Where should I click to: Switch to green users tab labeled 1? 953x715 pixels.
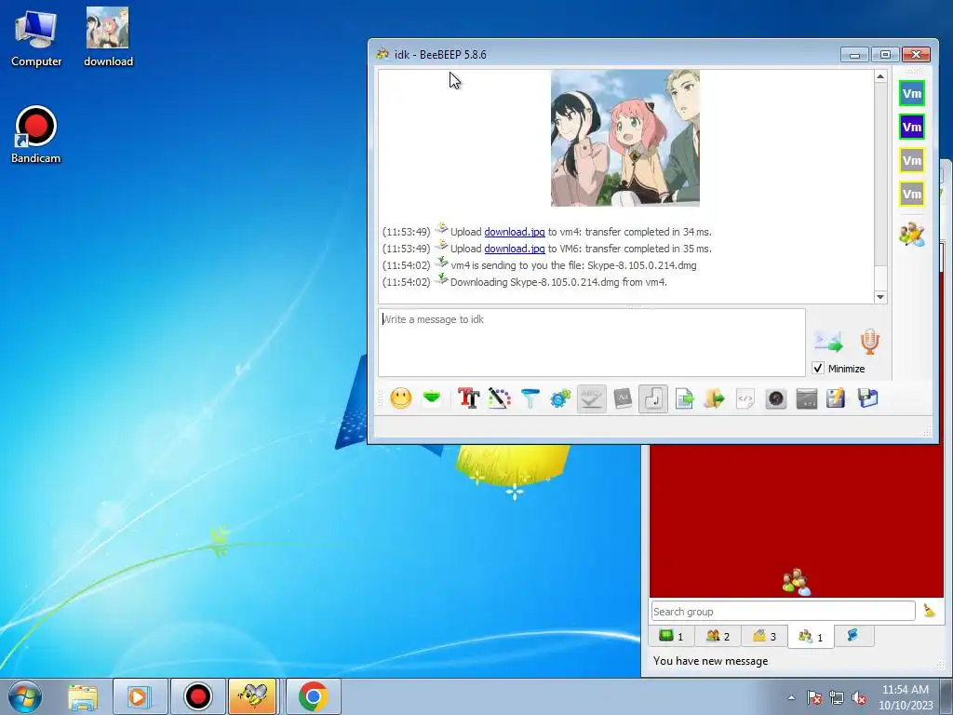(x=671, y=636)
